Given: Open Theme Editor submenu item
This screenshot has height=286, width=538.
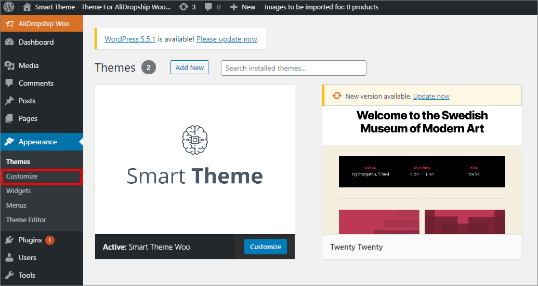Looking at the screenshot, I should coord(26,220).
